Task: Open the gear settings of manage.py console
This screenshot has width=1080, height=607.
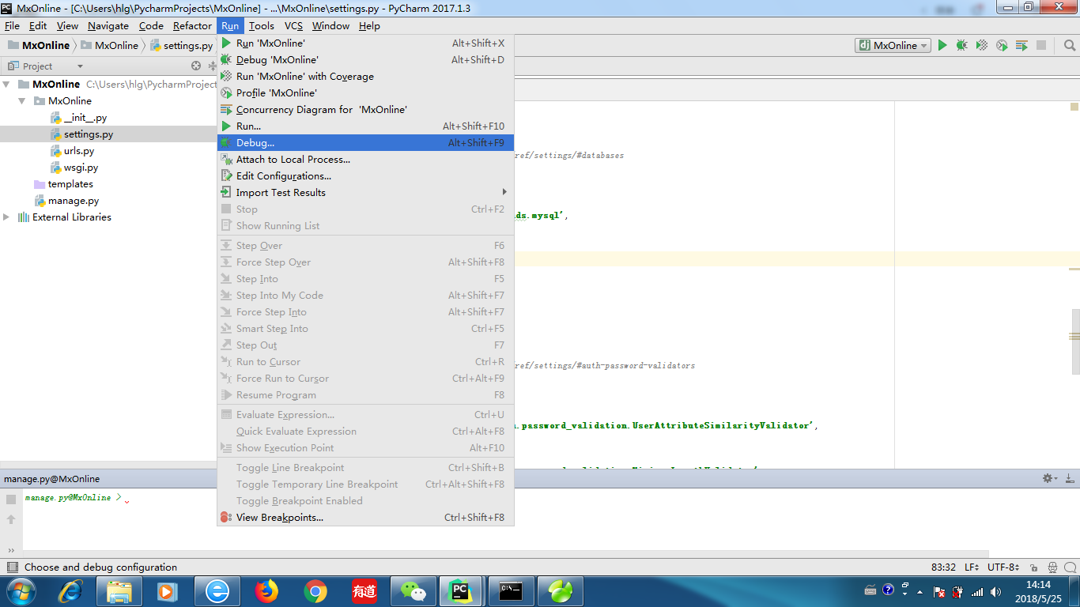Action: [x=1048, y=478]
